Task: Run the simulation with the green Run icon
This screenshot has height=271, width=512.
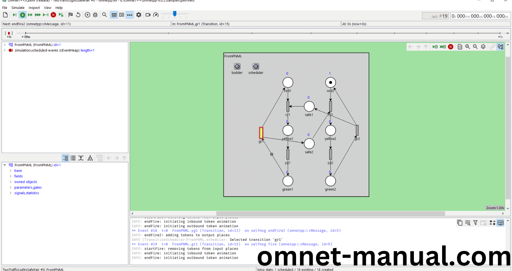Action: point(22,15)
